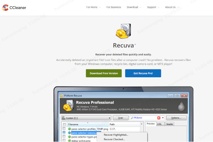Toggle the select-all checkbox in Filename header
Viewport: 213px width, 142px height.
click(x=64, y=124)
